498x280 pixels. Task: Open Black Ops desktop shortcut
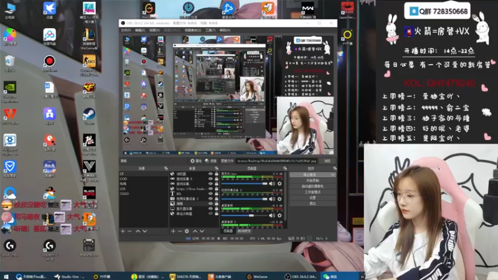click(x=89, y=192)
